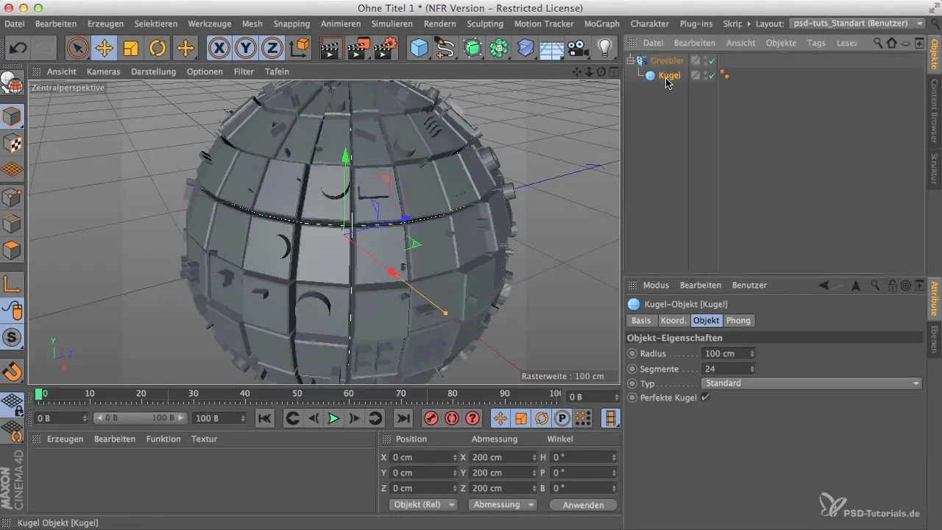The width and height of the screenshot is (942, 530).
Task: Open the Layout dropdown psd-tuts_Standart
Action: 857,24
